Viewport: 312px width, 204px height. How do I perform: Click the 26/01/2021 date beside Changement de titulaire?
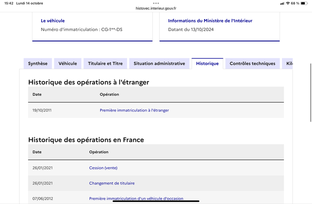tap(43, 183)
